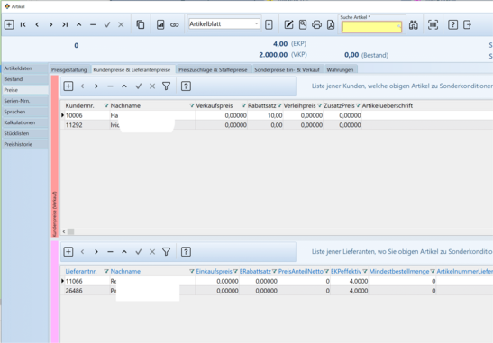
Task: Open Serien-Nrn. sidebar section
Action: coord(25,101)
